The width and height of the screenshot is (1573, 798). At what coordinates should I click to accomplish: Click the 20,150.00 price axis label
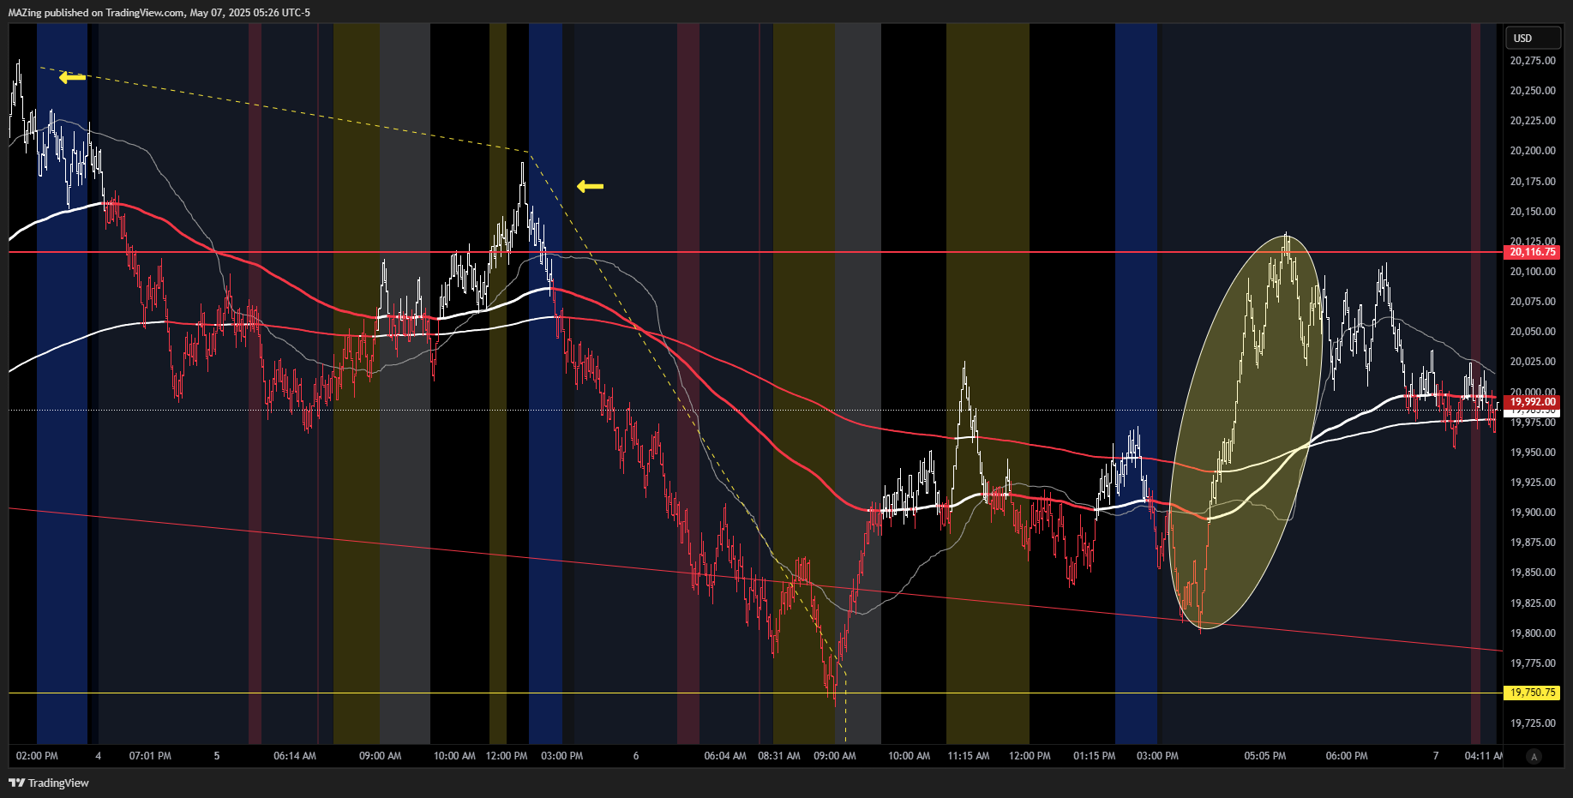[1533, 212]
